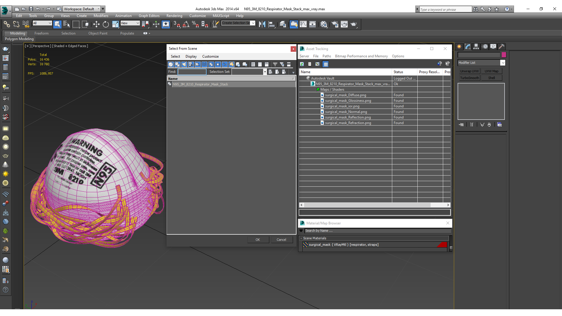Toggle Display Cameras filter in Select From Scene
The image size is (562, 316).
(x=191, y=64)
